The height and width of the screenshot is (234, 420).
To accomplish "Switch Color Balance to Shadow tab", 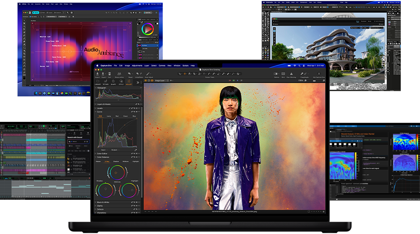I will (x=116, y=161).
